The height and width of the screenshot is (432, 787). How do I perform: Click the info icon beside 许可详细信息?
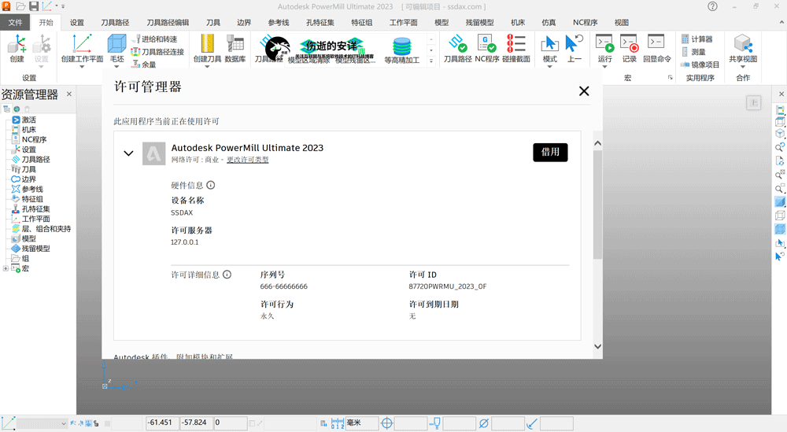227,275
